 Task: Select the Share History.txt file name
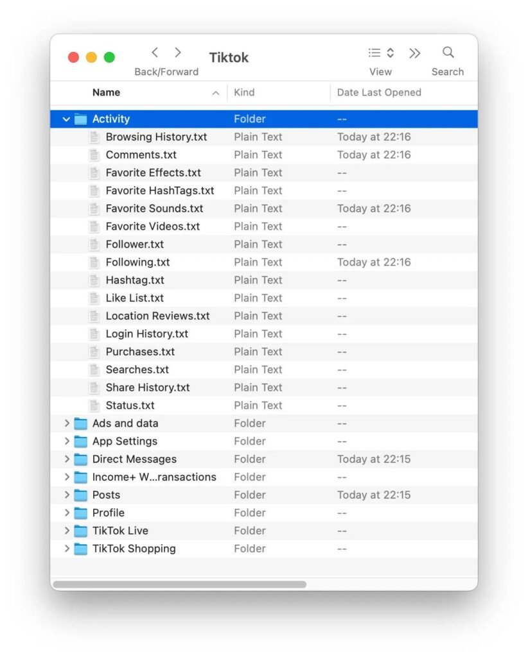(x=148, y=388)
